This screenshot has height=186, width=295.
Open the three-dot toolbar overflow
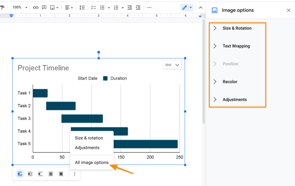click(x=149, y=8)
